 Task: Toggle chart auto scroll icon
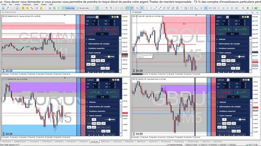pos(127,8)
